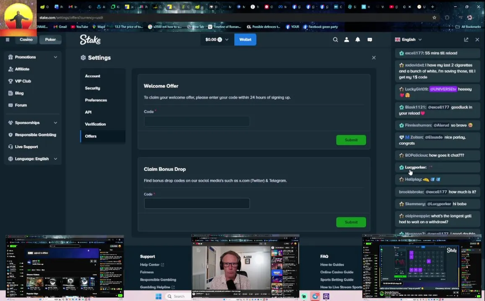Viewport: 485px width, 301px height.
Task: Open the Account settings section
Action: click(x=103, y=76)
